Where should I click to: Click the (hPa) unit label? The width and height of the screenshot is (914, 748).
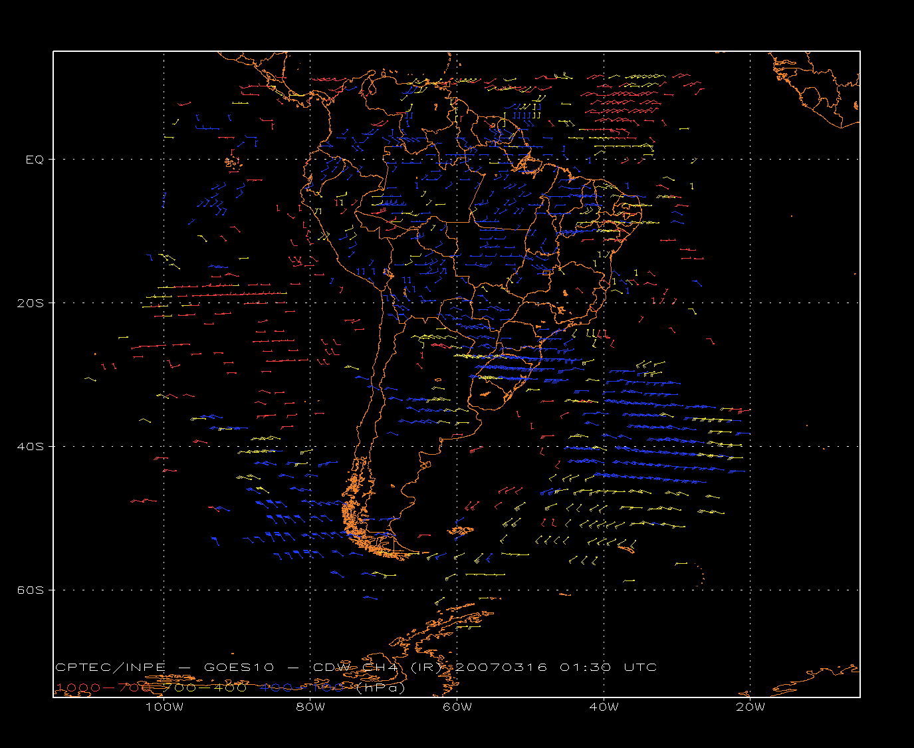(x=381, y=687)
